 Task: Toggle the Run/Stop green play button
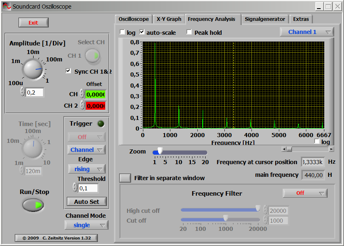[33, 205]
